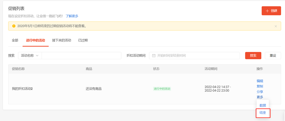Select the 进行中的活动 tab

pyautogui.click(x=35, y=40)
